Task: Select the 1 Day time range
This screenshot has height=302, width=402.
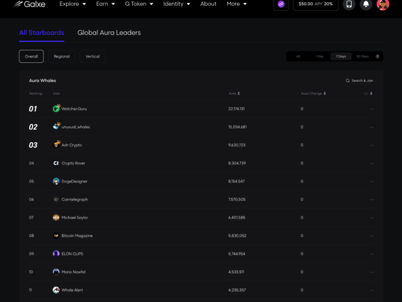Action: click(x=320, y=56)
